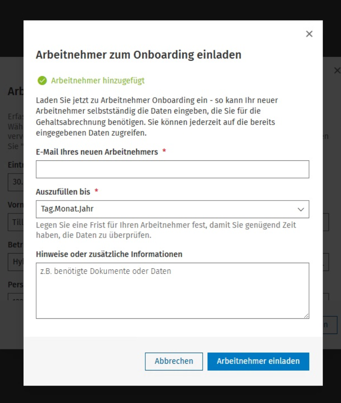Click 'Arbeitnehmer hinzugefügt' success message
341x403 pixels.
click(98, 81)
